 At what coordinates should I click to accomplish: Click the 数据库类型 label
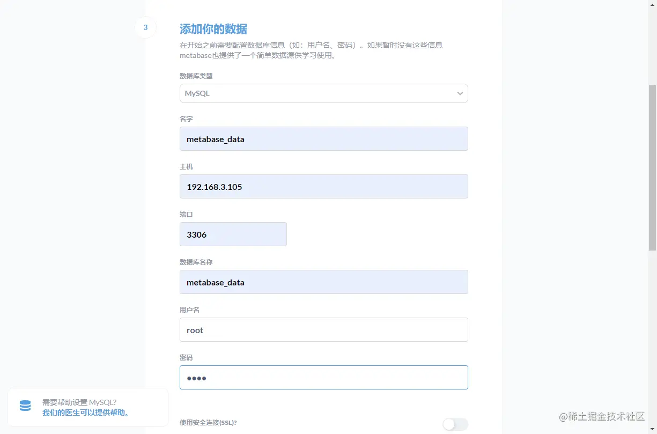(x=196, y=76)
